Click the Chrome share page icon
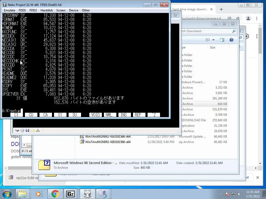 [x=230, y=18]
